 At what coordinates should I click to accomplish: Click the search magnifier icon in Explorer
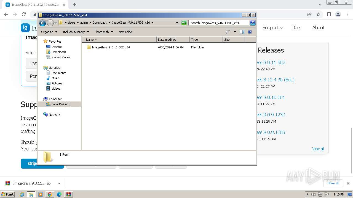pos(252,23)
